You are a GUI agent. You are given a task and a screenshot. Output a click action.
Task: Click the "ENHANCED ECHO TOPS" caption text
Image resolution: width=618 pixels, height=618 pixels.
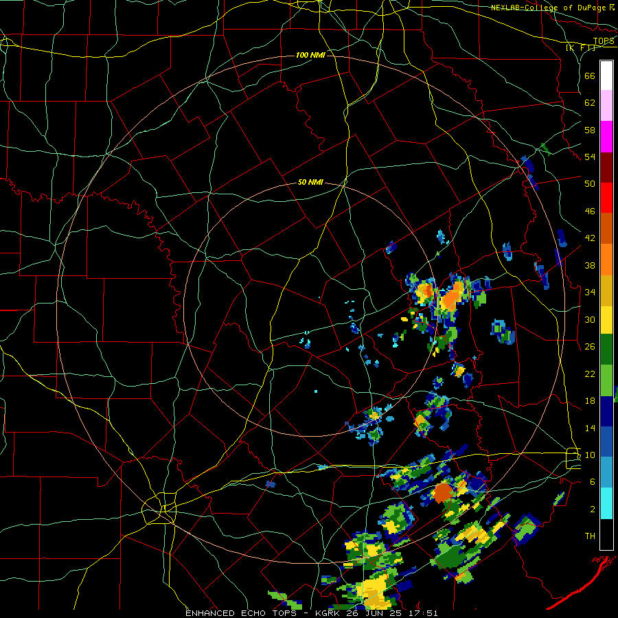(x=241, y=613)
